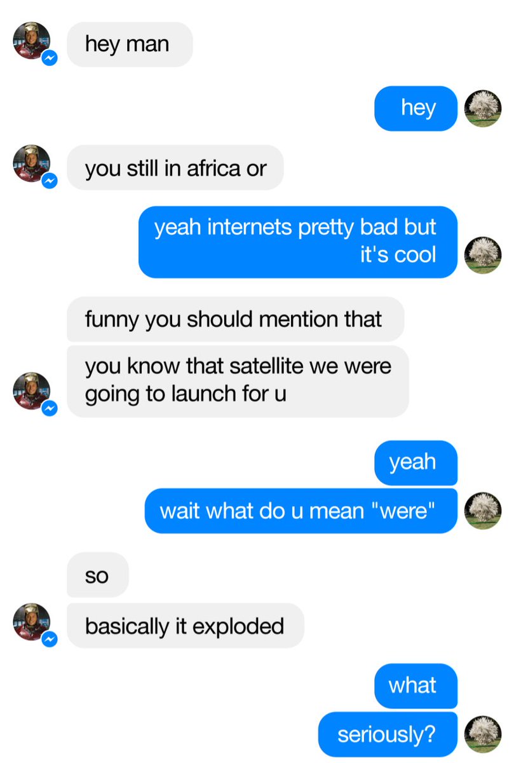
Task: Click the sender avatar beside the satellite message
Action: tap(32, 391)
